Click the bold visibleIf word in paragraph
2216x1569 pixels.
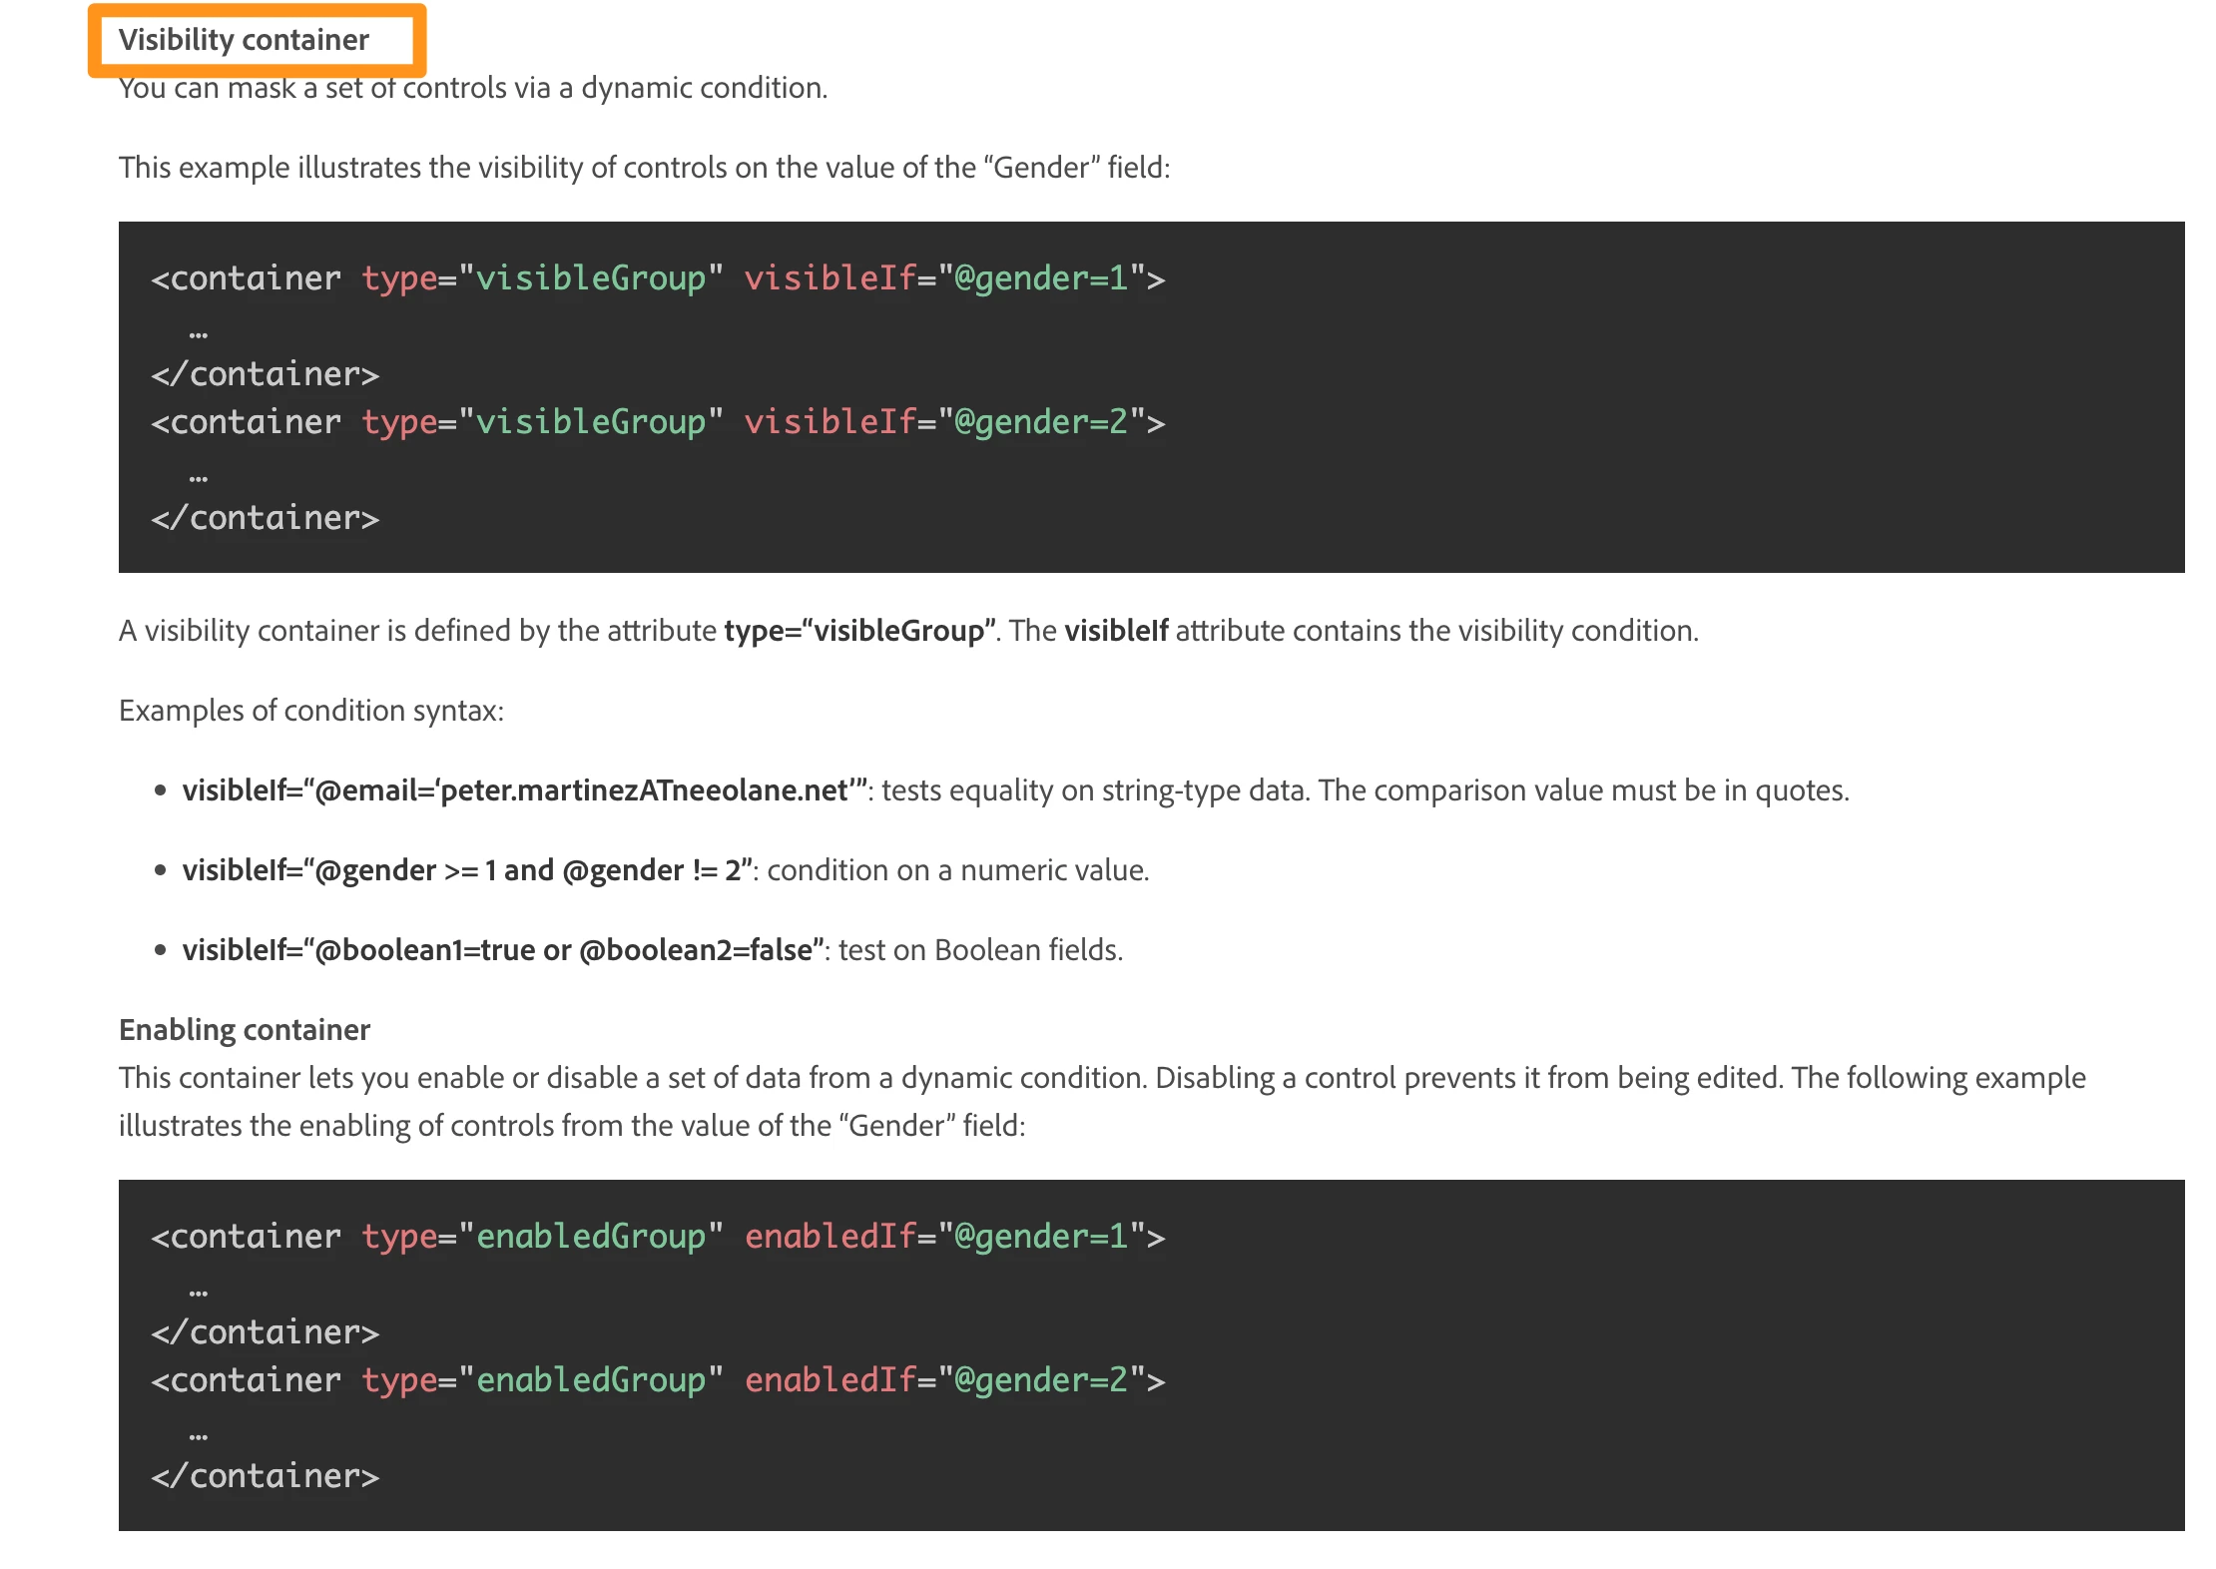(x=1115, y=631)
